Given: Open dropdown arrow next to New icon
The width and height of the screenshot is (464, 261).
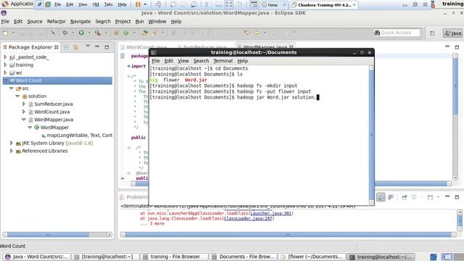Looking at the screenshot, I should (13, 33).
